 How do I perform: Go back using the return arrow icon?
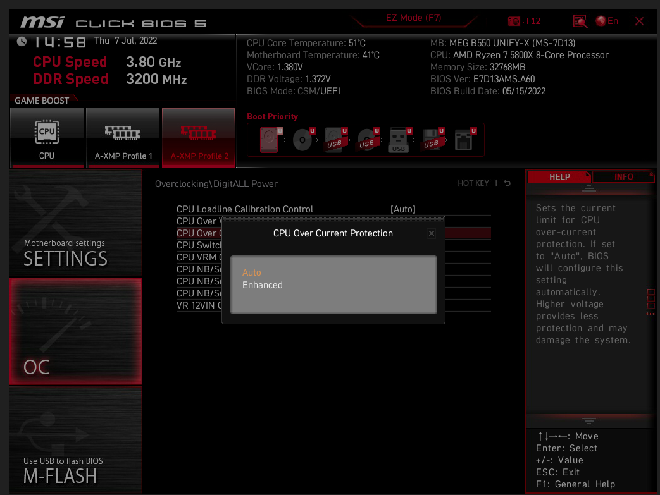point(507,183)
